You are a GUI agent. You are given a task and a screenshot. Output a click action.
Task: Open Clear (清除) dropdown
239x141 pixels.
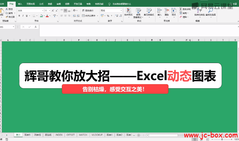click(x=184, y=17)
